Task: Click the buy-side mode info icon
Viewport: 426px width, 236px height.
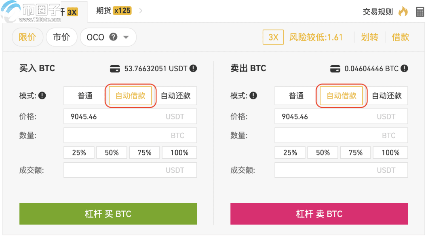Action: click(42, 96)
